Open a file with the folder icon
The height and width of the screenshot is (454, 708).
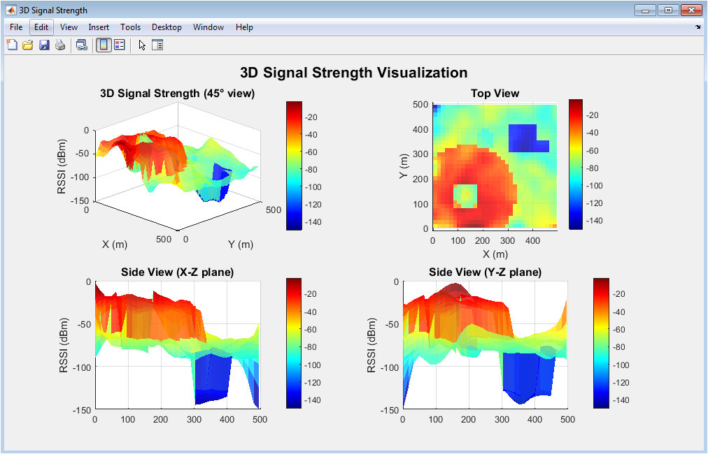(28, 45)
